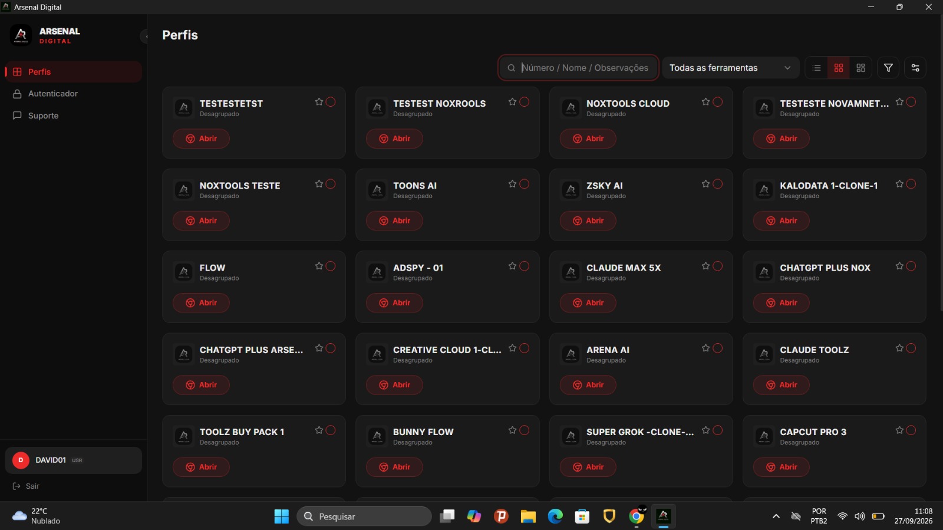This screenshot has height=530, width=943.
Task: Open the weather widget showing 22°C
Action: click(x=37, y=516)
